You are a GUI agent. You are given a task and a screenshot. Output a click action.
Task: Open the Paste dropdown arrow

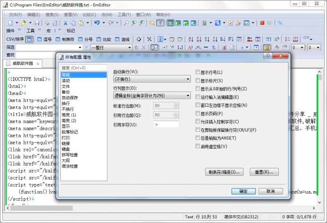(x=87, y=23)
